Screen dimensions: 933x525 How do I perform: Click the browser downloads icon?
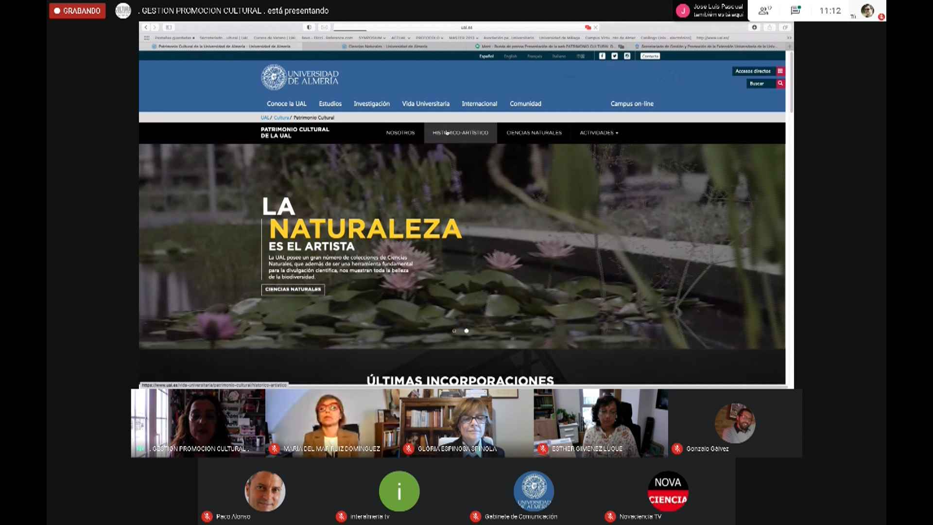755,28
